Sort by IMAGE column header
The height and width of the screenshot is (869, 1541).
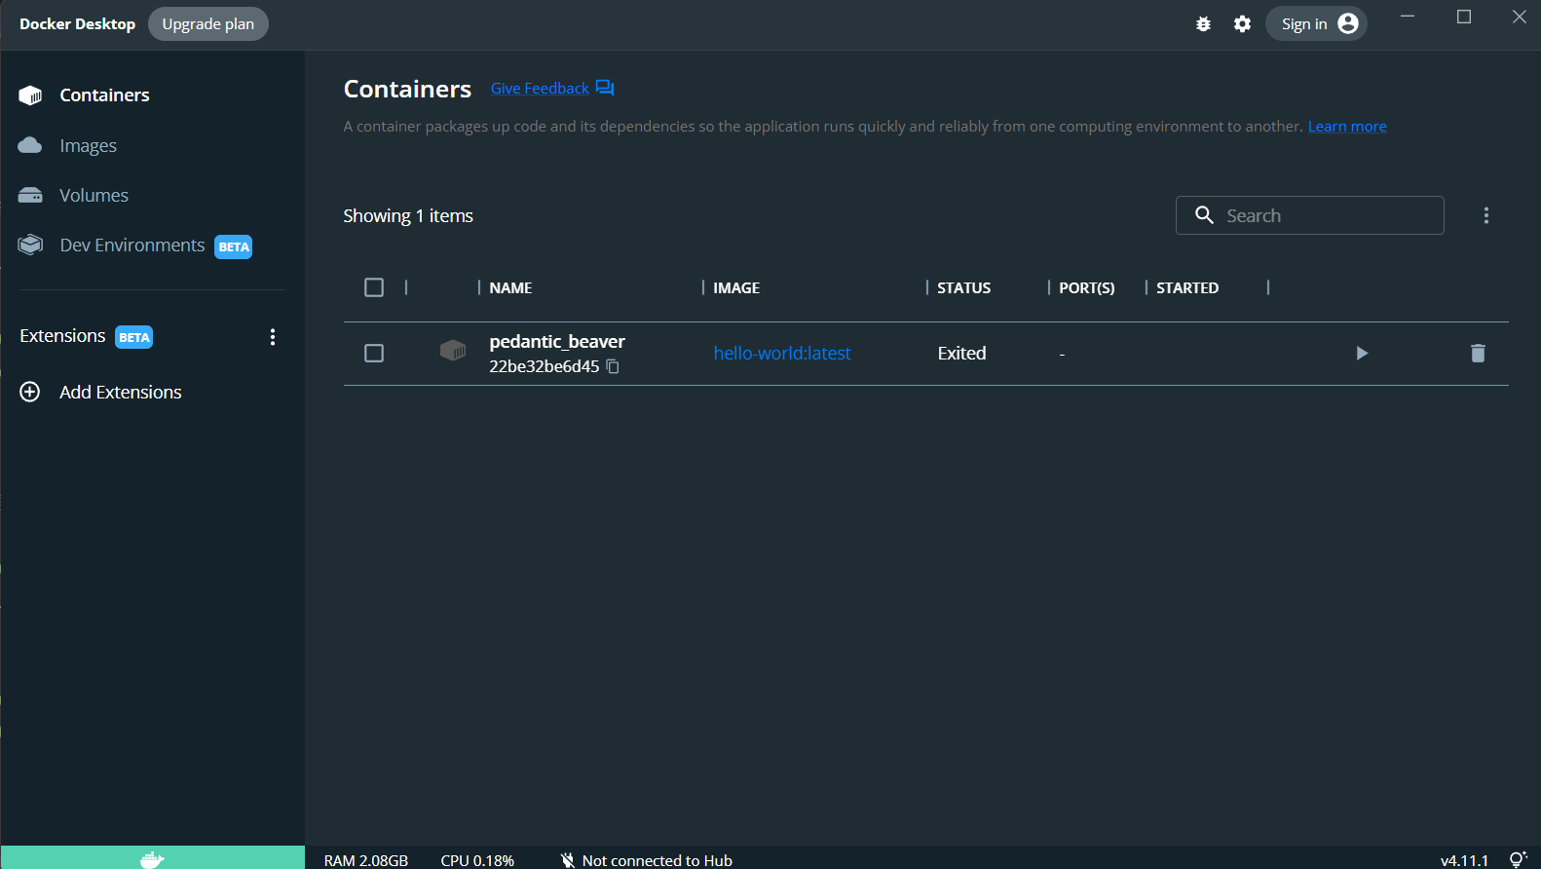coord(736,288)
